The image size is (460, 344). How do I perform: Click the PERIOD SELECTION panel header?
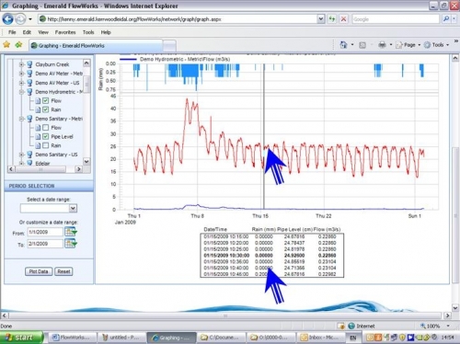pos(49,186)
